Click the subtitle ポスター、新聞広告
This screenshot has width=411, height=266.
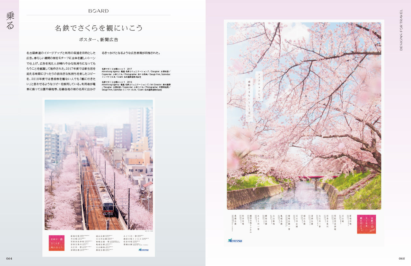pyautogui.click(x=99, y=40)
